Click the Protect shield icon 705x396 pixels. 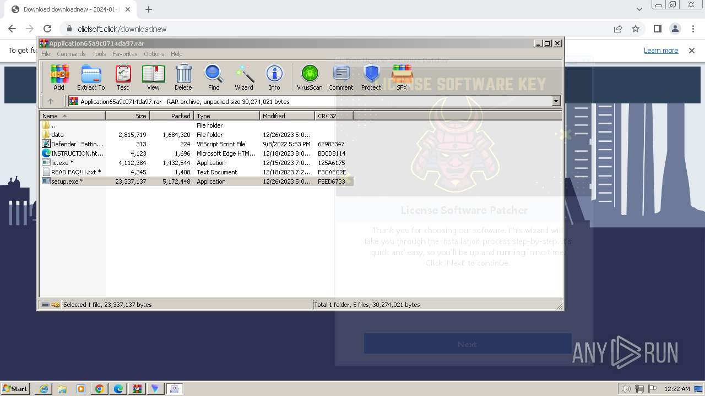tap(371, 77)
